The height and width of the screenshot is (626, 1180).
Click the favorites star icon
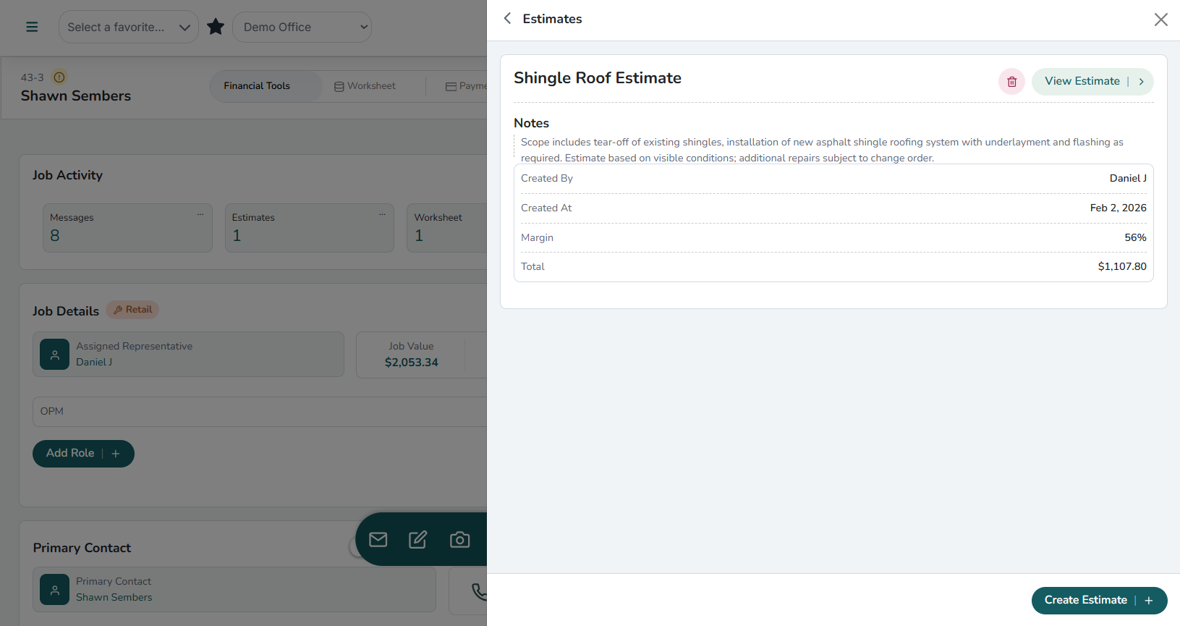(x=216, y=27)
